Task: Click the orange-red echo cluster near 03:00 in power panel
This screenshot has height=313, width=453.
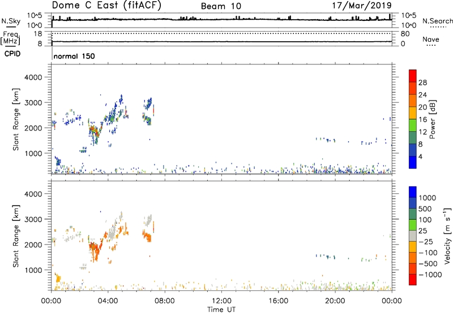Action: click(94, 132)
